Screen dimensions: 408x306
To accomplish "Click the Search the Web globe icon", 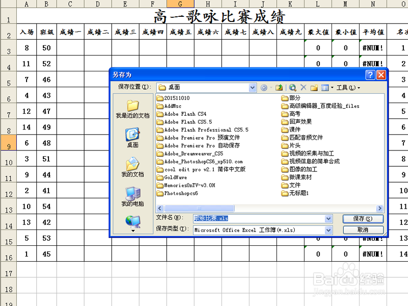I will (293, 88).
